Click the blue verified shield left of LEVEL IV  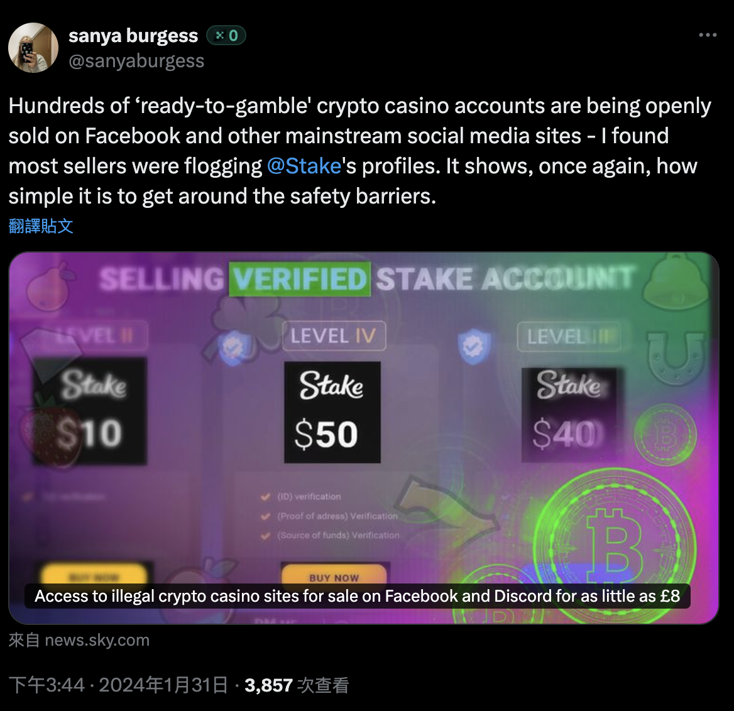[x=234, y=347]
